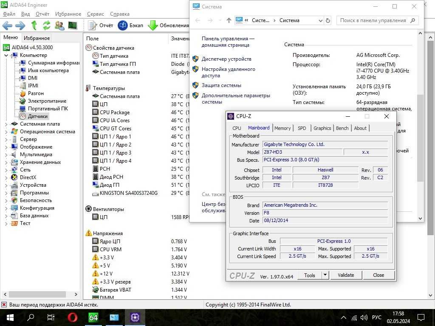Image resolution: width=435 pixels, height=326 pixels.
Task: Switch to the CPU tab in CPU-Z
Action: coord(237,128)
